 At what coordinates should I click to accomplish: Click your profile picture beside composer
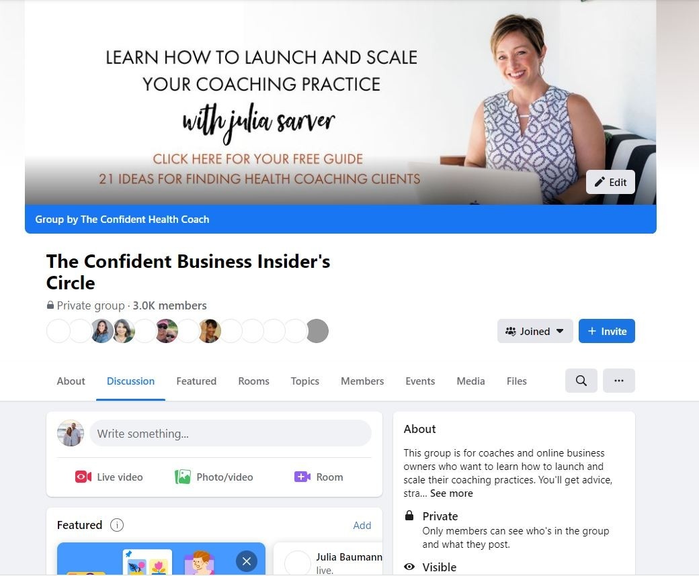click(71, 433)
